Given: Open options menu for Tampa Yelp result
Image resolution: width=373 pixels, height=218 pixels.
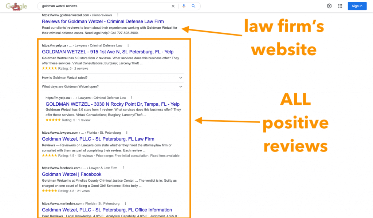Looking at the screenshot, I should click(132, 98).
